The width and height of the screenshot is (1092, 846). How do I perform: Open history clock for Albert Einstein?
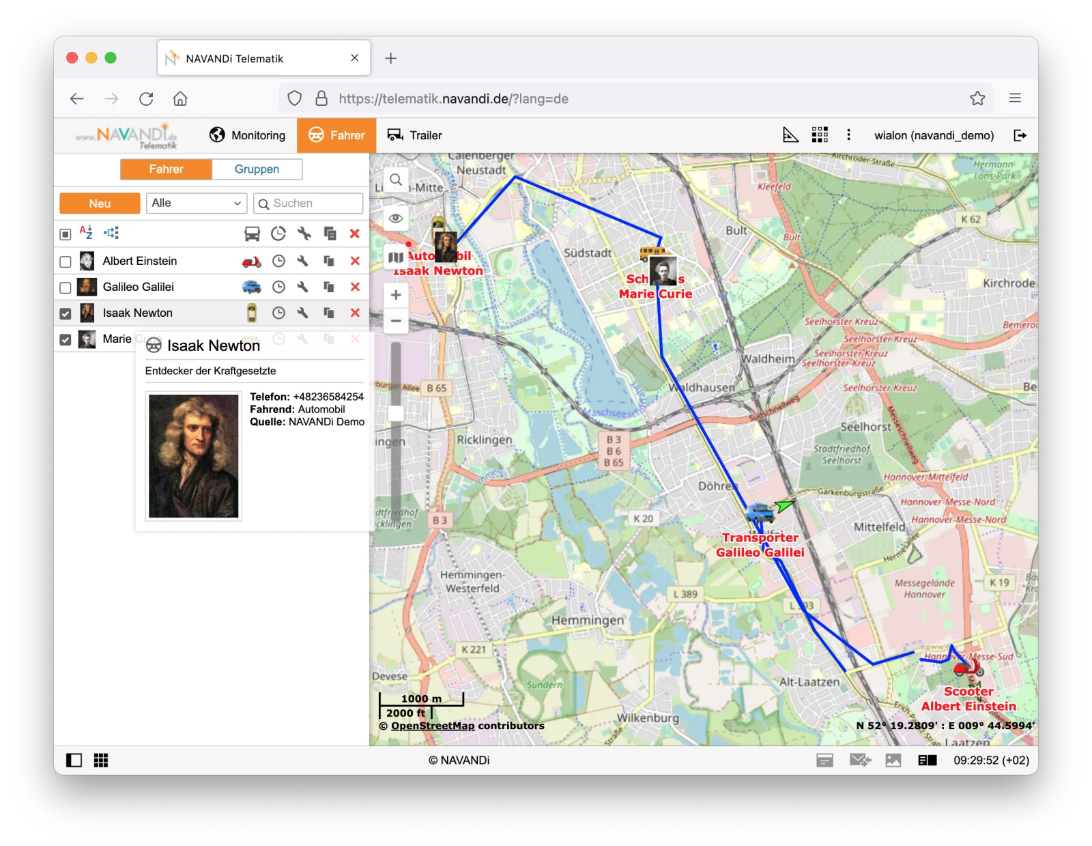pos(278,261)
